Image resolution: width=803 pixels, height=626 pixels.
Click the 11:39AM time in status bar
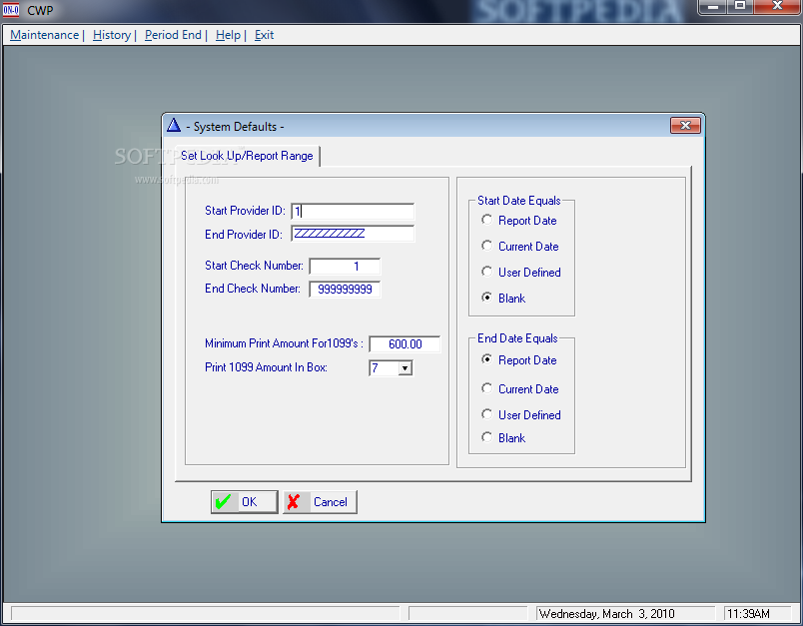(748, 614)
